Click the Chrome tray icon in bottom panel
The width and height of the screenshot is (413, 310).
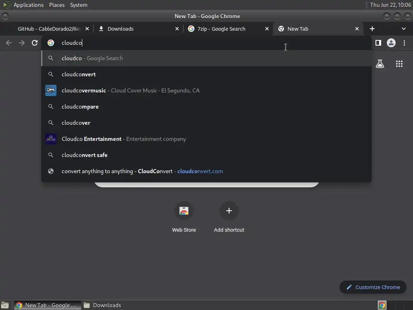[382, 305]
